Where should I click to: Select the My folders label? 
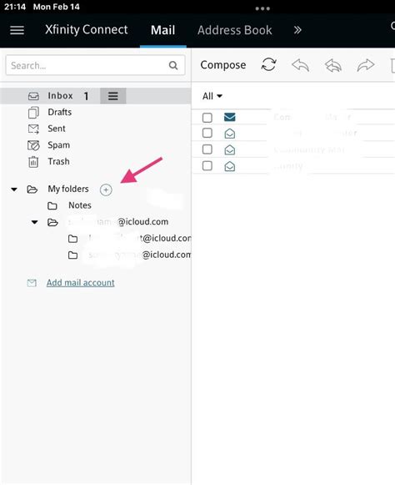(68, 189)
